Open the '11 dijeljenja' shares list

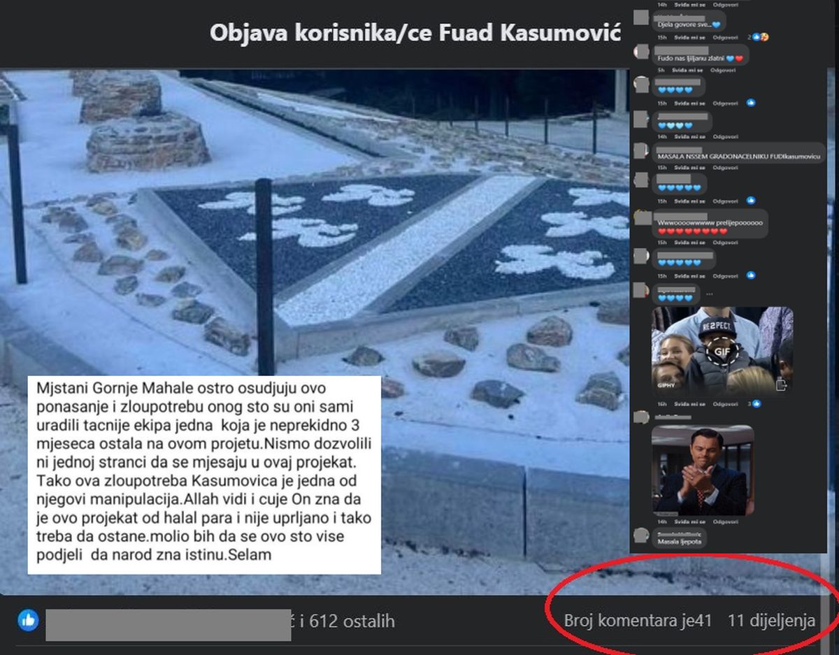[771, 620]
